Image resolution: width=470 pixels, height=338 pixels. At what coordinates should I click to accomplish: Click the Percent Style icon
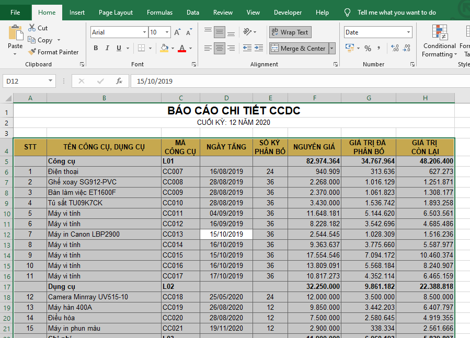tap(368, 49)
